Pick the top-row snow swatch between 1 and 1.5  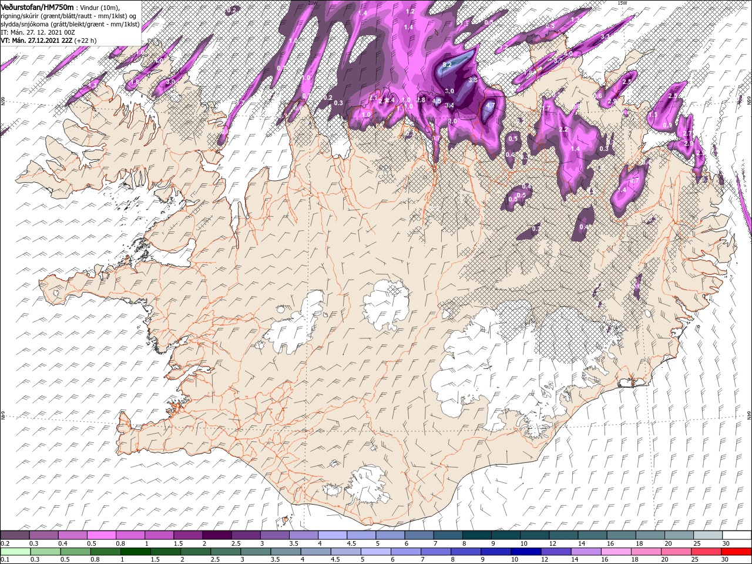click(x=159, y=535)
